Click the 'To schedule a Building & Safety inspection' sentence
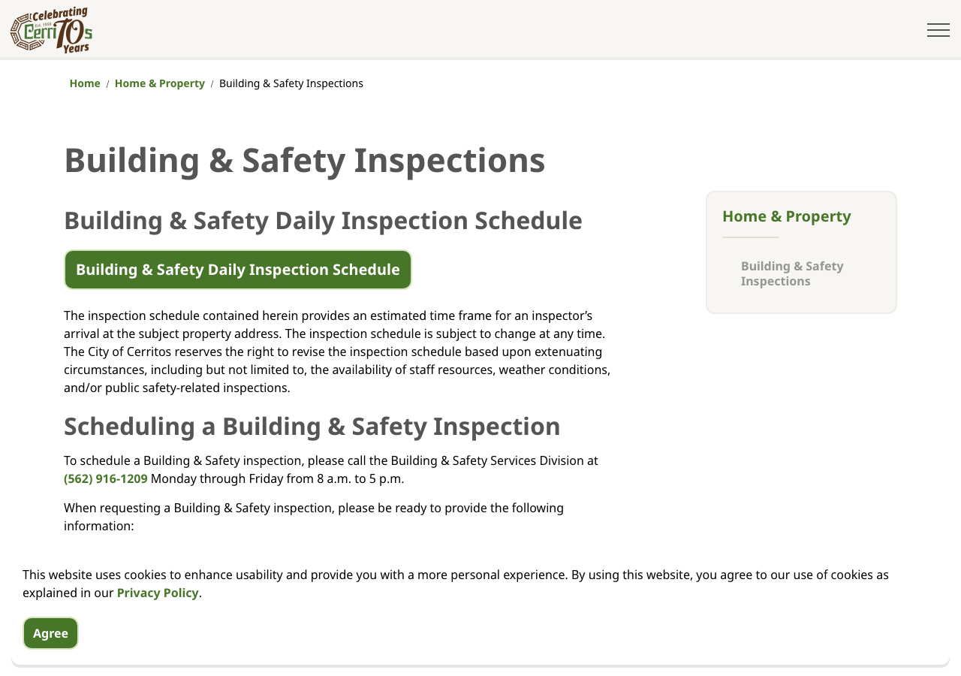 [331, 469]
